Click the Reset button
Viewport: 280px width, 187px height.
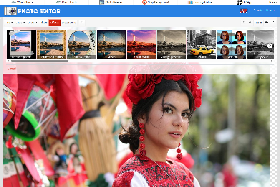click(x=258, y=23)
